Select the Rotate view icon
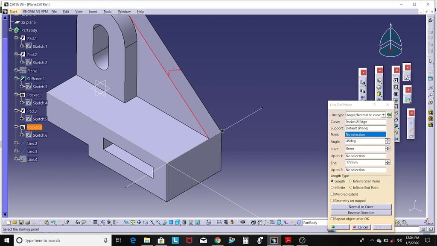The image size is (437, 246). 146,223
